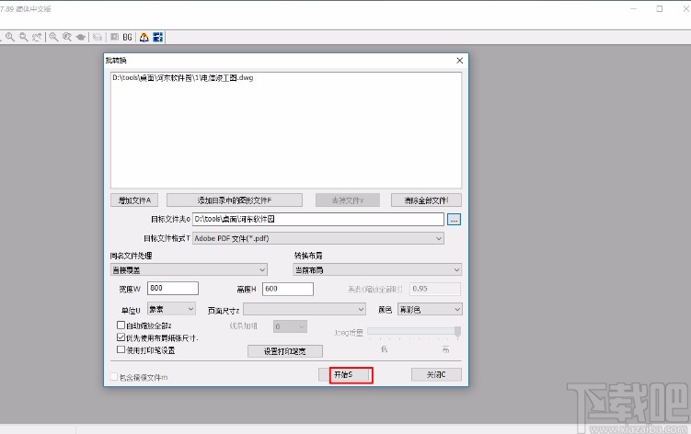Click the zoom-in magnifier with plus sign
This screenshot has height=434, width=691.
click(x=10, y=37)
